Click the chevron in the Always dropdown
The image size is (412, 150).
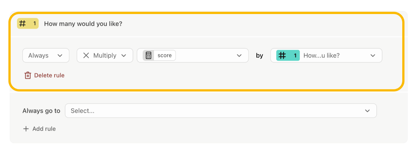pyautogui.click(x=60, y=55)
